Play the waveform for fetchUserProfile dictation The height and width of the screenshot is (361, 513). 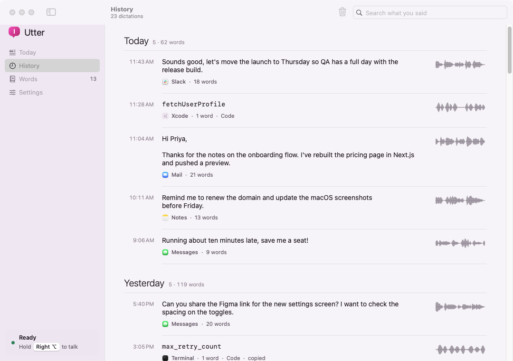tap(460, 107)
